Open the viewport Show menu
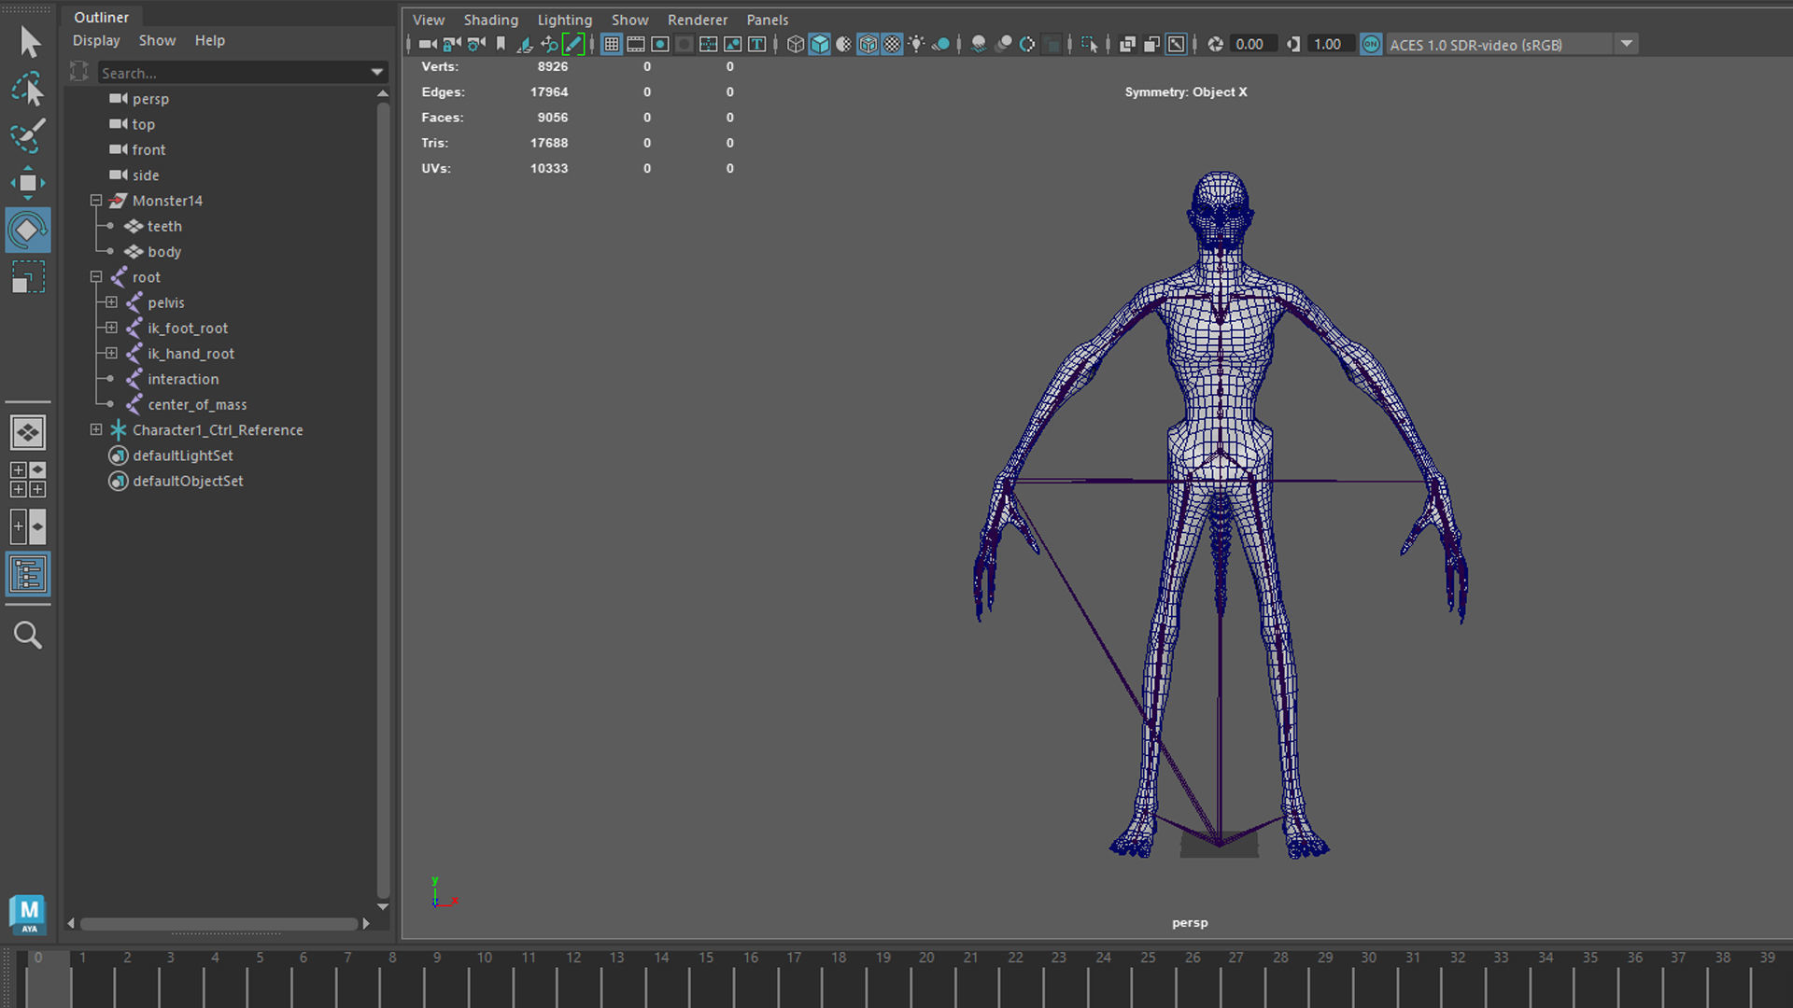1793x1008 pixels. pos(630,20)
